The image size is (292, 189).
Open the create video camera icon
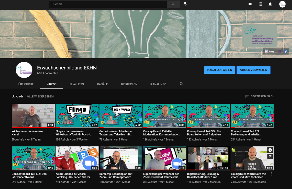coord(250,4)
